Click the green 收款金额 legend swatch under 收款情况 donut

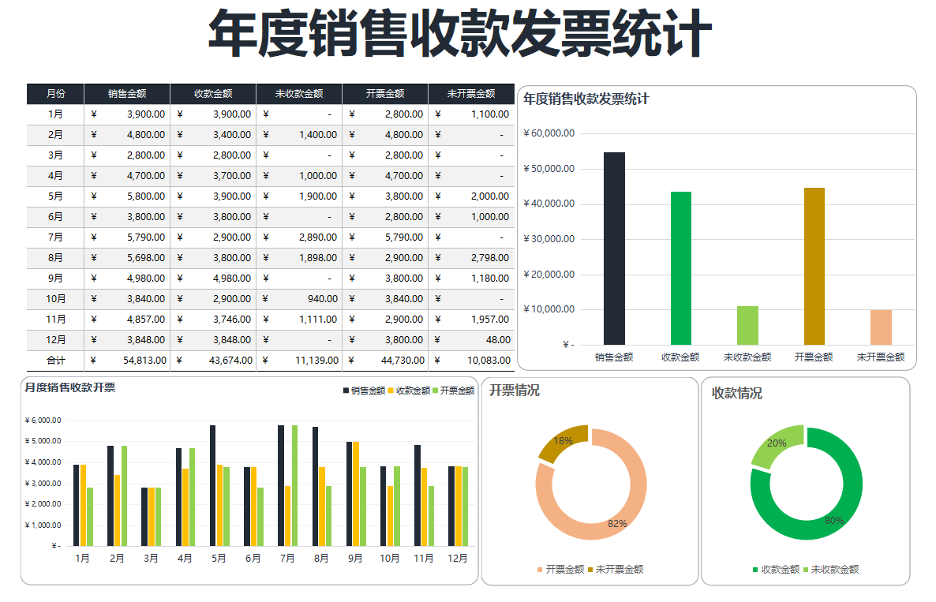pos(754,569)
